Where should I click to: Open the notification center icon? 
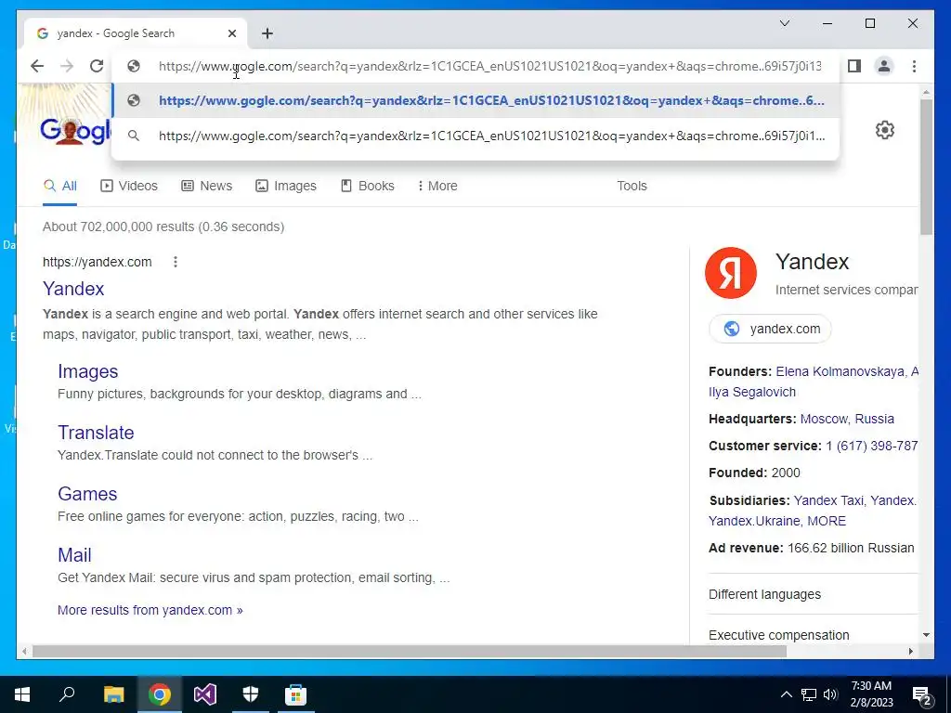point(922,696)
